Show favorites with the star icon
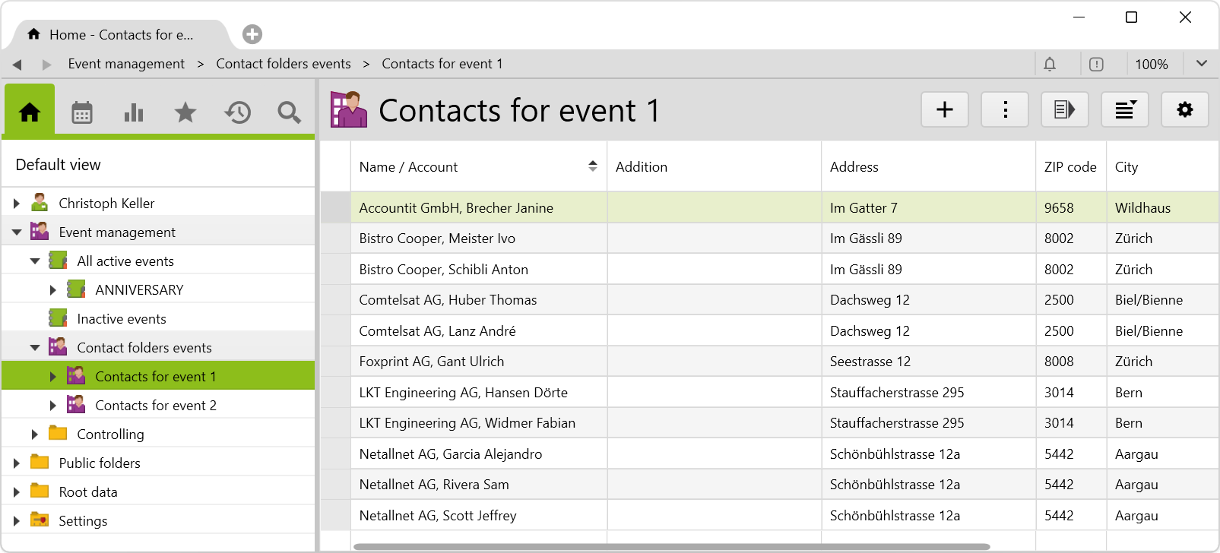Viewport: 1220px width, 553px height. (185, 112)
